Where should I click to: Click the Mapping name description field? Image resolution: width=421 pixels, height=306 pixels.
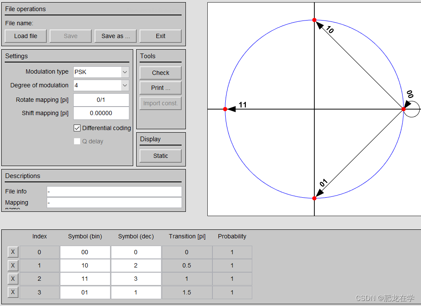[114, 203]
